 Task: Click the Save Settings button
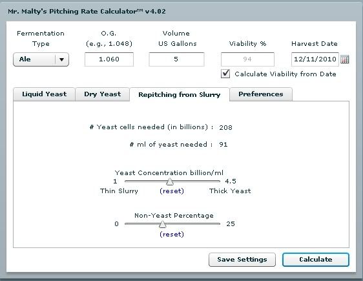coord(242,260)
